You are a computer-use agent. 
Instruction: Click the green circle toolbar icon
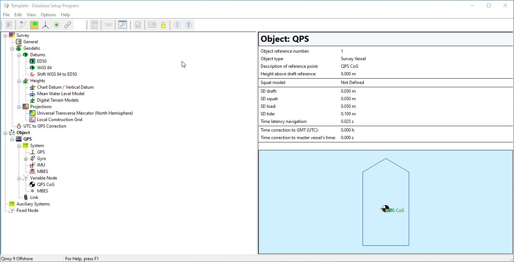[57, 25]
